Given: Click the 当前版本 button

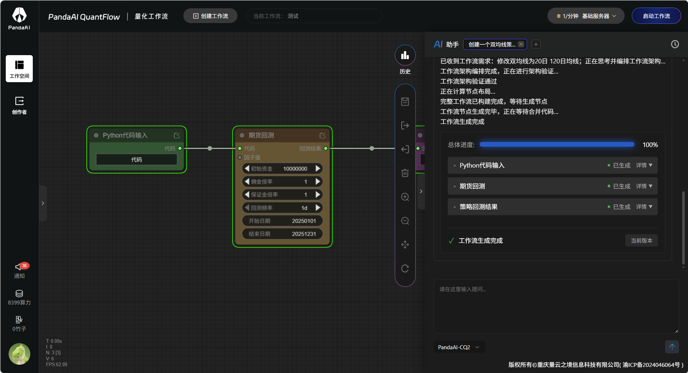Looking at the screenshot, I should click(x=642, y=240).
